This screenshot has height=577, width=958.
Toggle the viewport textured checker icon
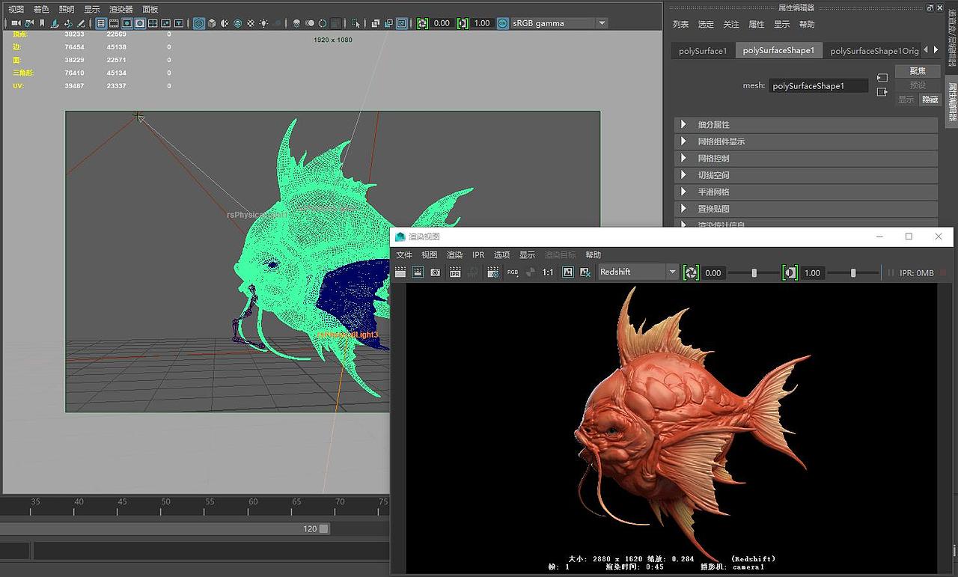tap(251, 23)
